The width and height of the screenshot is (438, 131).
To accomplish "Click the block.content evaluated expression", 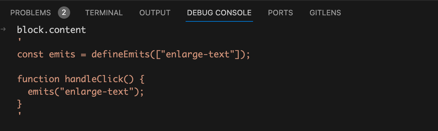I will [51, 30].
